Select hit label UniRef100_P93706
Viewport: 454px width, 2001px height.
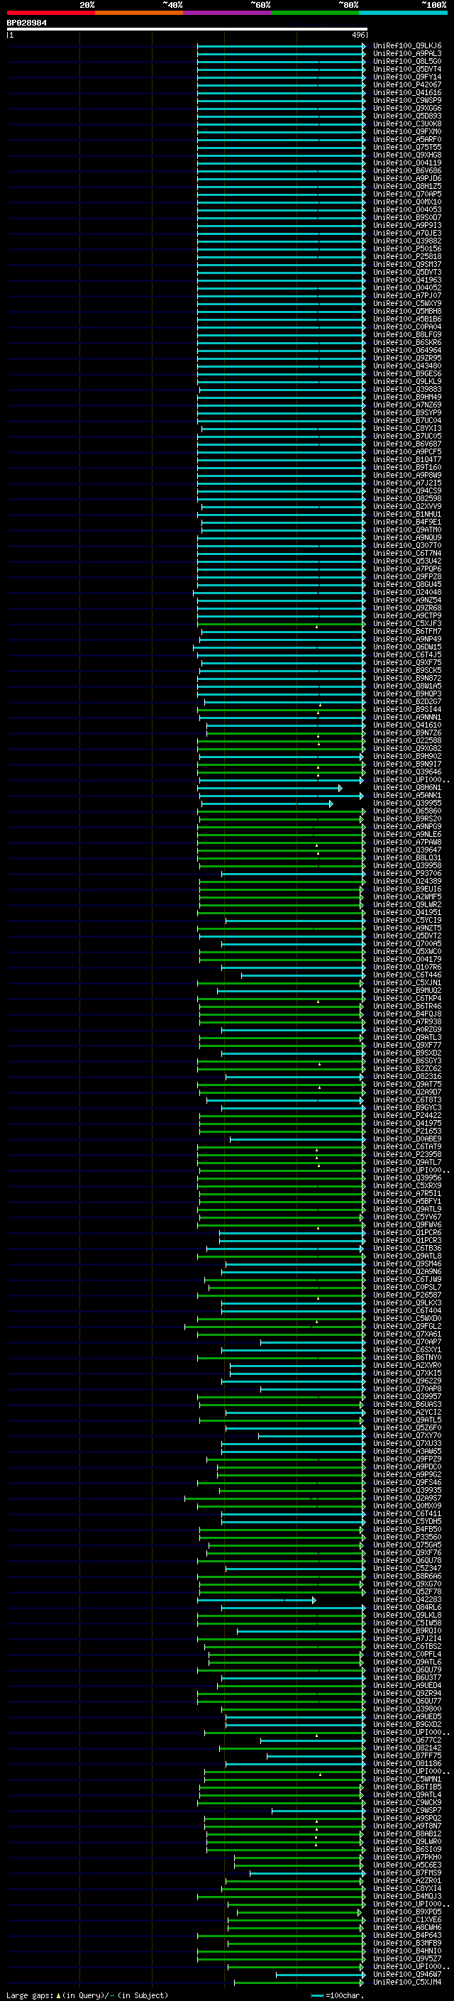point(407,874)
